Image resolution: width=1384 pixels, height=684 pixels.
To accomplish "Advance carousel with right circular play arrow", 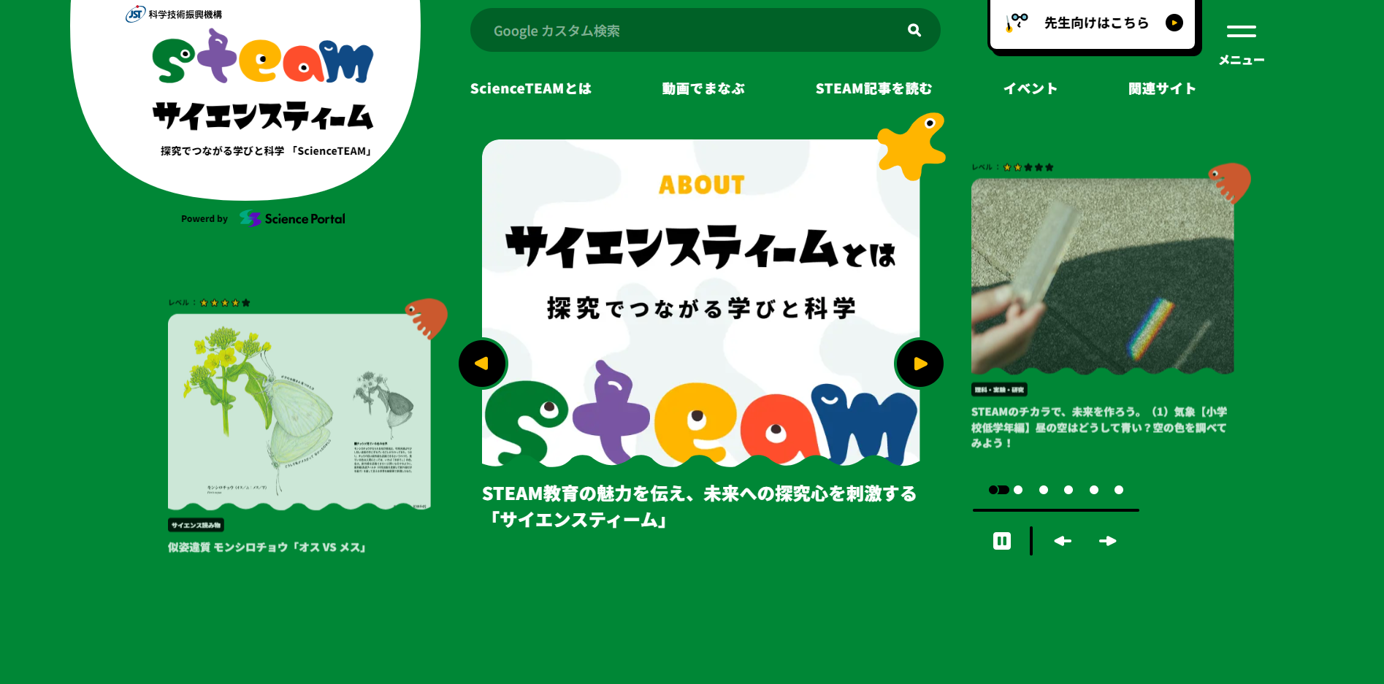I will click(x=920, y=363).
